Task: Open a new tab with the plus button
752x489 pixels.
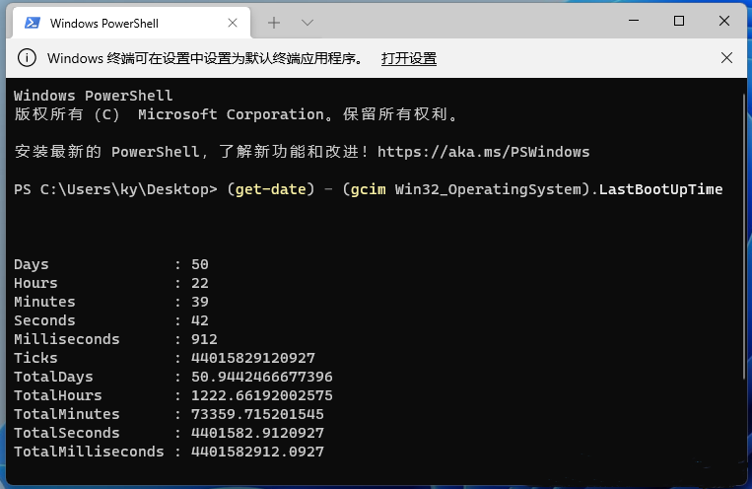Action: click(274, 22)
